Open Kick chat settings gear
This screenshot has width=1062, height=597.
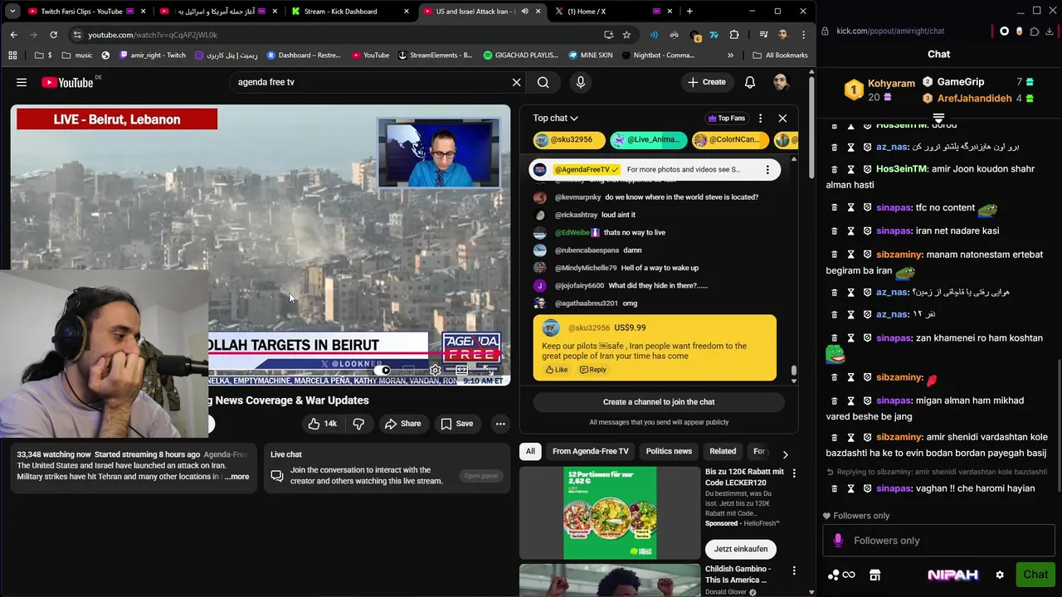click(1000, 575)
